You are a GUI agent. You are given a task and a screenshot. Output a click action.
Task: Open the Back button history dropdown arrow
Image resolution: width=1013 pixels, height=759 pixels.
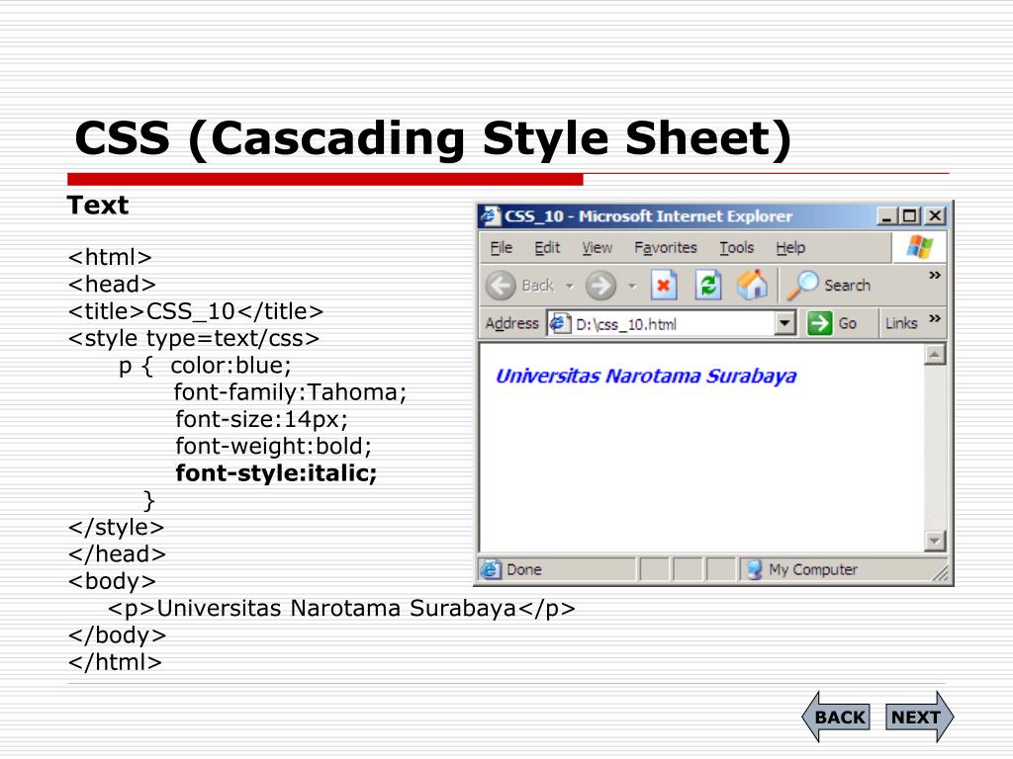(569, 286)
